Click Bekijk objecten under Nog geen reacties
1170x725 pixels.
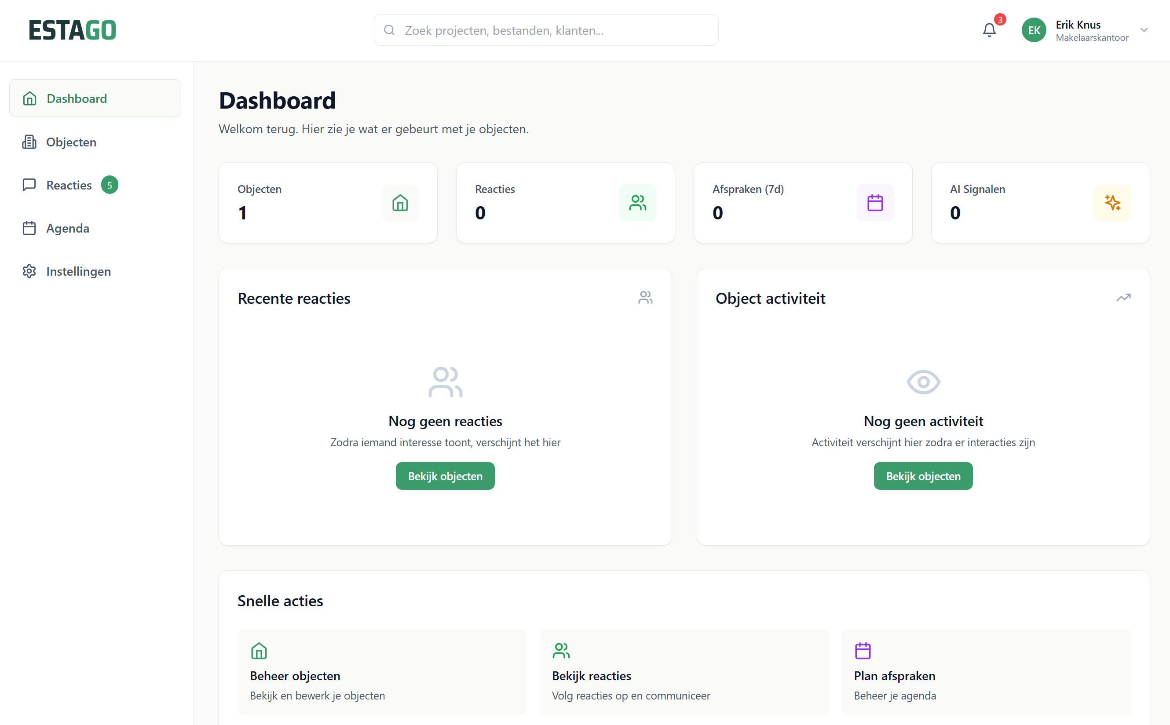pyautogui.click(x=445, y=476)
